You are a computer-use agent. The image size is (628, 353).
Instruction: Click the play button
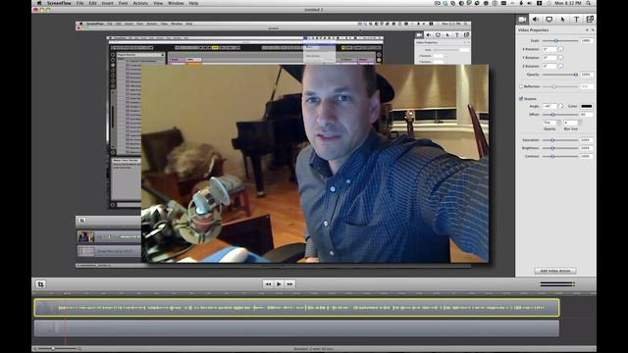[x=279, y=284]
